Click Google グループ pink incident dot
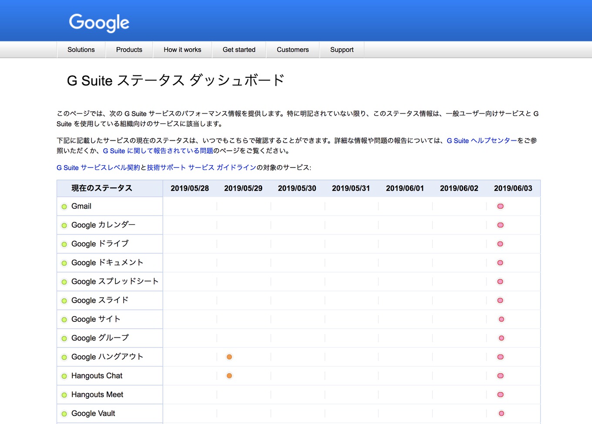The width and height of the screenshot is (592, 424). [501, 338]
